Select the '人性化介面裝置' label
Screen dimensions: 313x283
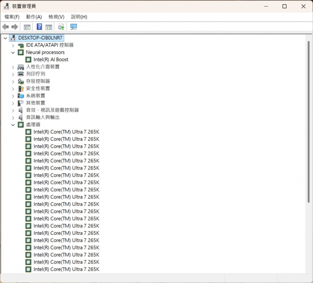(x=43, y=67)
